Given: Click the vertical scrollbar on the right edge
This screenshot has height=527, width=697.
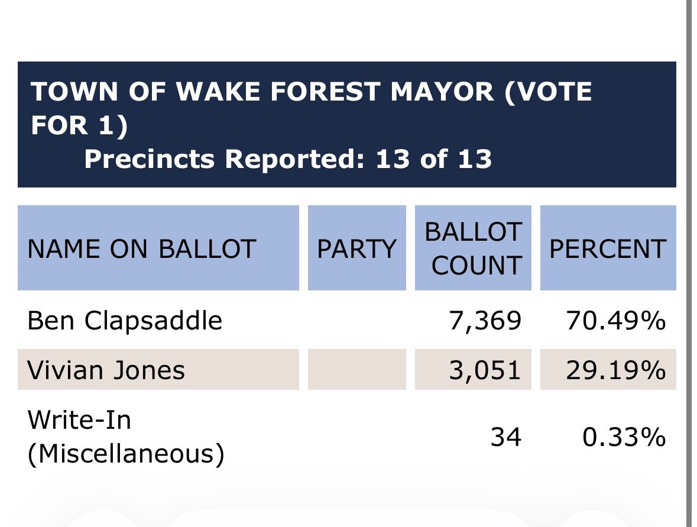Looking at the screenshot, I should tap(688, 263).
